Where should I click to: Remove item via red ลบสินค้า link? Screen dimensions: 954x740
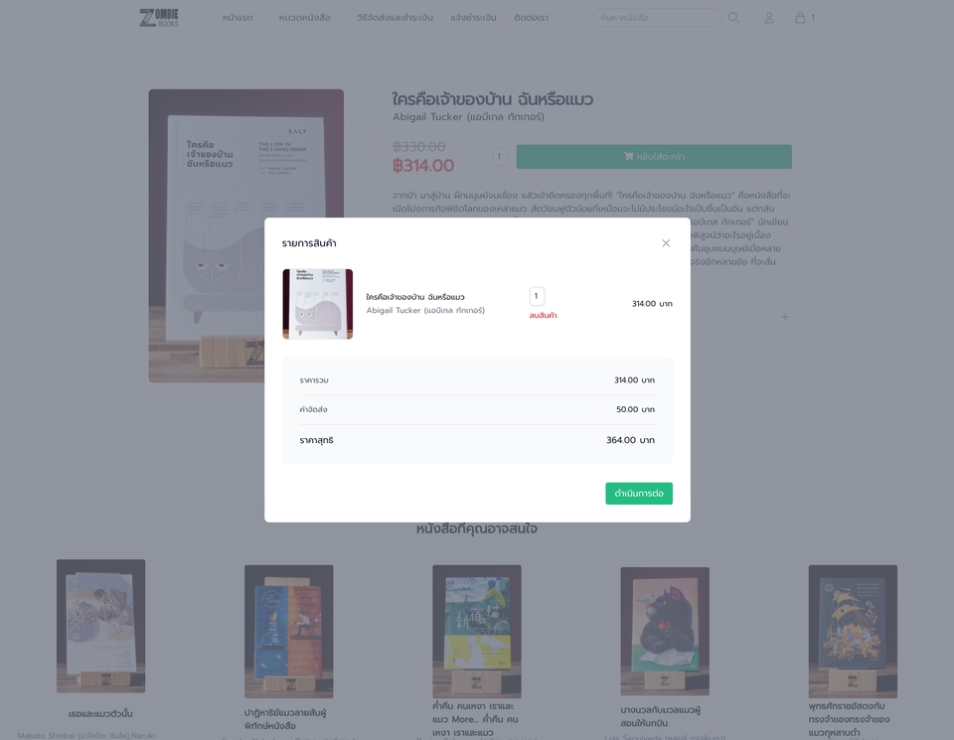(x=543, y=315)
